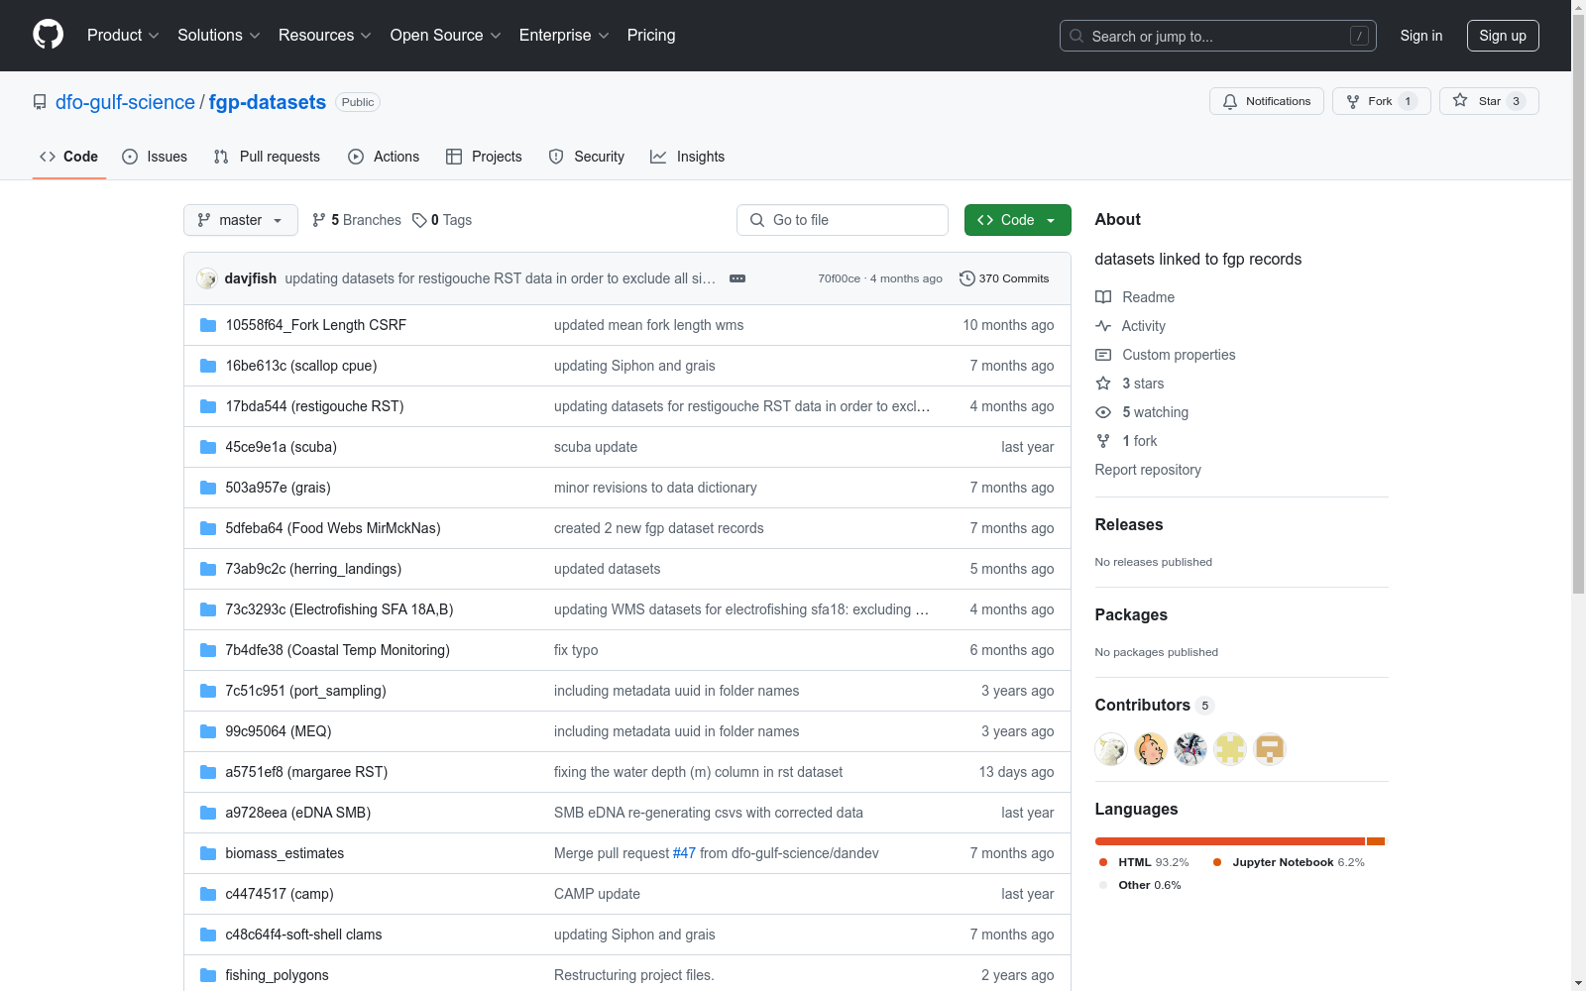The image size is (1586, 991).
Task: Open the second contributor avatar
Action: (1151, 749)
